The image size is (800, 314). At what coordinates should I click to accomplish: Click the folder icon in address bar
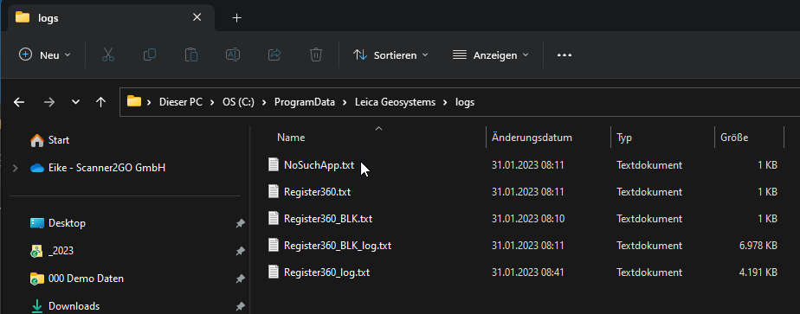pyautogui.click(x=134, y=101)
